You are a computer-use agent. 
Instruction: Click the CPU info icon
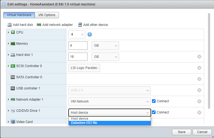click(89, 34)
